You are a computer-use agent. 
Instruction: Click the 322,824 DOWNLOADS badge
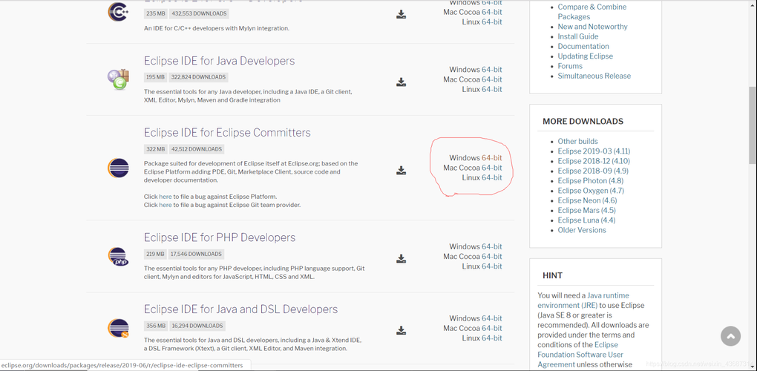pos(198,77)
